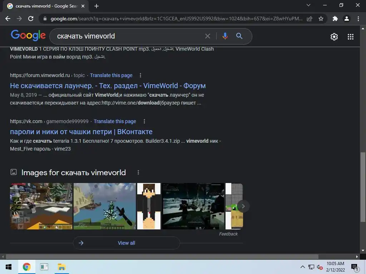Bookmark this page with the star
Viewport: 366px width, 274px height.
tap(321, 19)
